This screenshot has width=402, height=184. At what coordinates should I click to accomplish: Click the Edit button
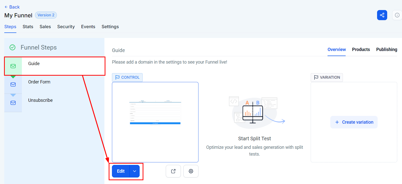(121, 171)
